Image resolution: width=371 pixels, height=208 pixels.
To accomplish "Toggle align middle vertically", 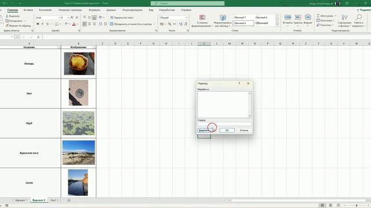I will pyautogui.click(x=89, y=17).
